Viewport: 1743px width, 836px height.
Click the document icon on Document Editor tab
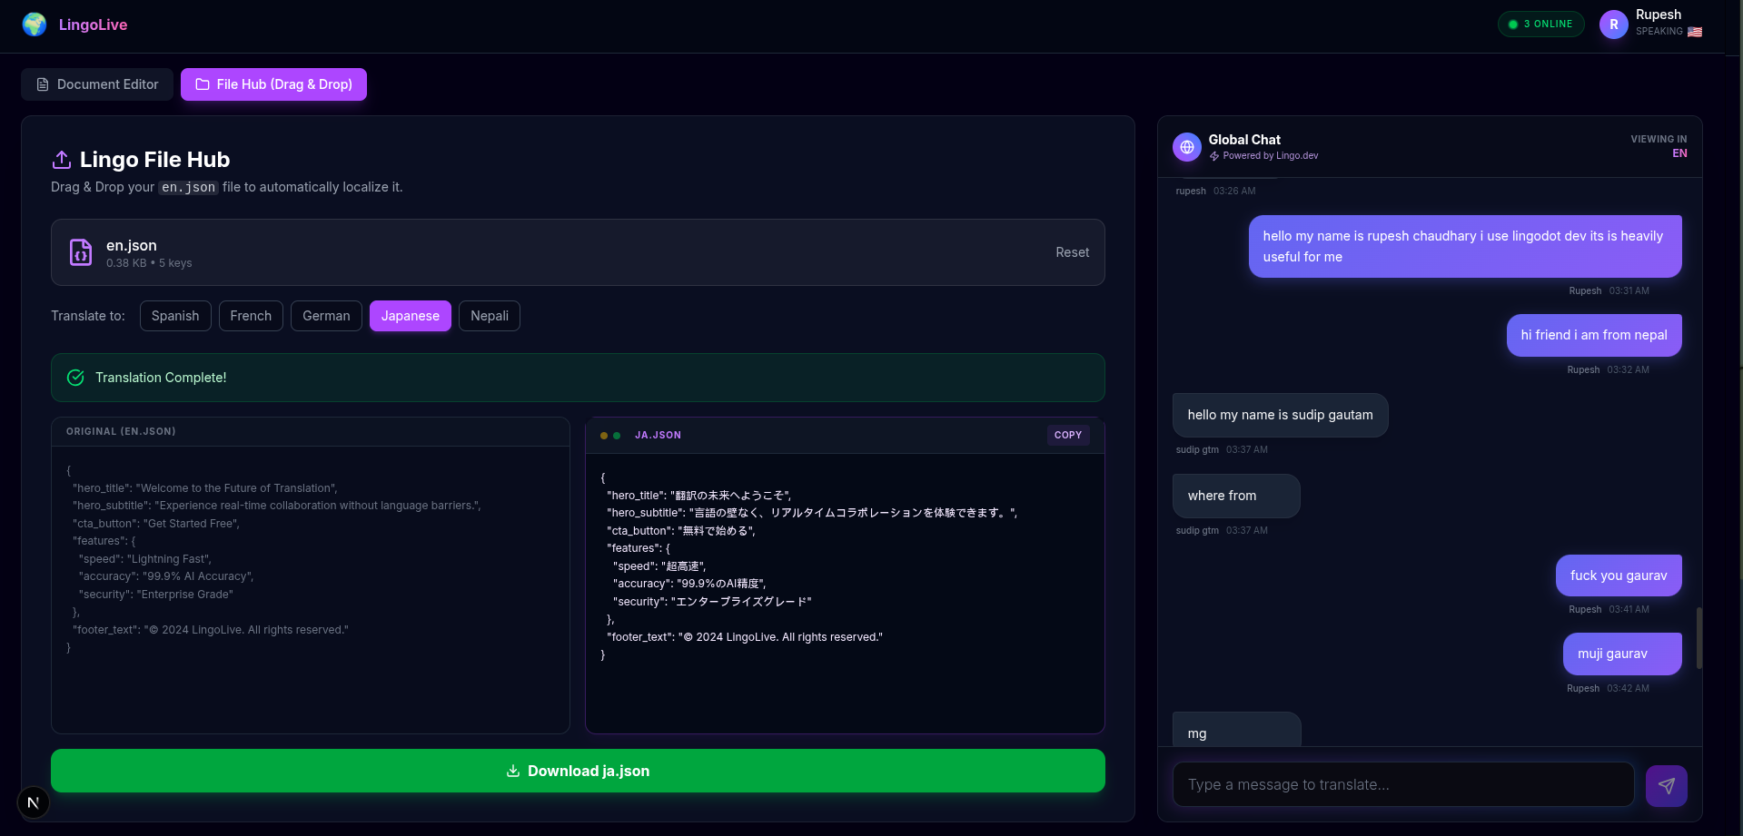[x=43, y=84]
